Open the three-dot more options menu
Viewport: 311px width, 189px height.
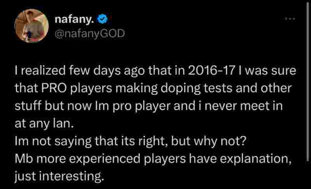(x=290, y=19)
